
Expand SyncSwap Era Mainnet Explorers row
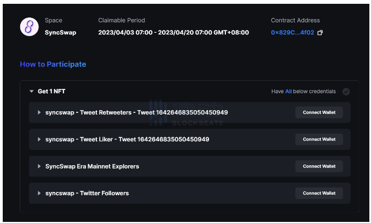coord(39,166)
